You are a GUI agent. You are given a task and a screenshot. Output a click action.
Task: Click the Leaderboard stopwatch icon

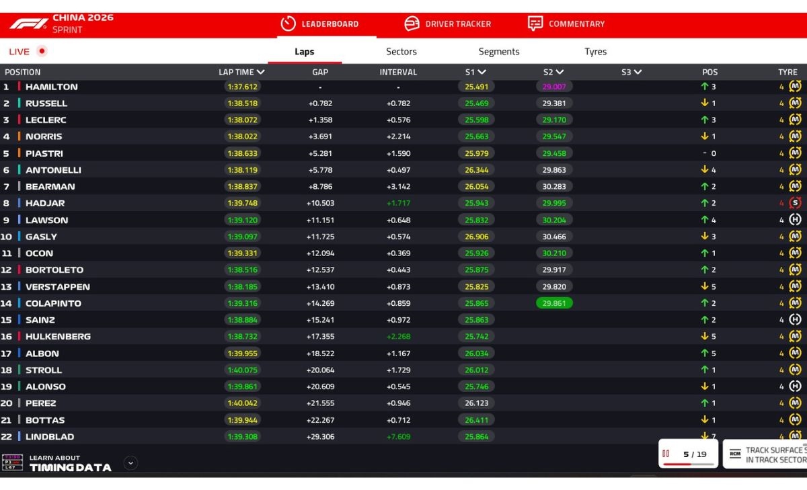point(288,24)
